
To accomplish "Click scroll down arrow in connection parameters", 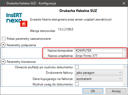I will 125,56.
